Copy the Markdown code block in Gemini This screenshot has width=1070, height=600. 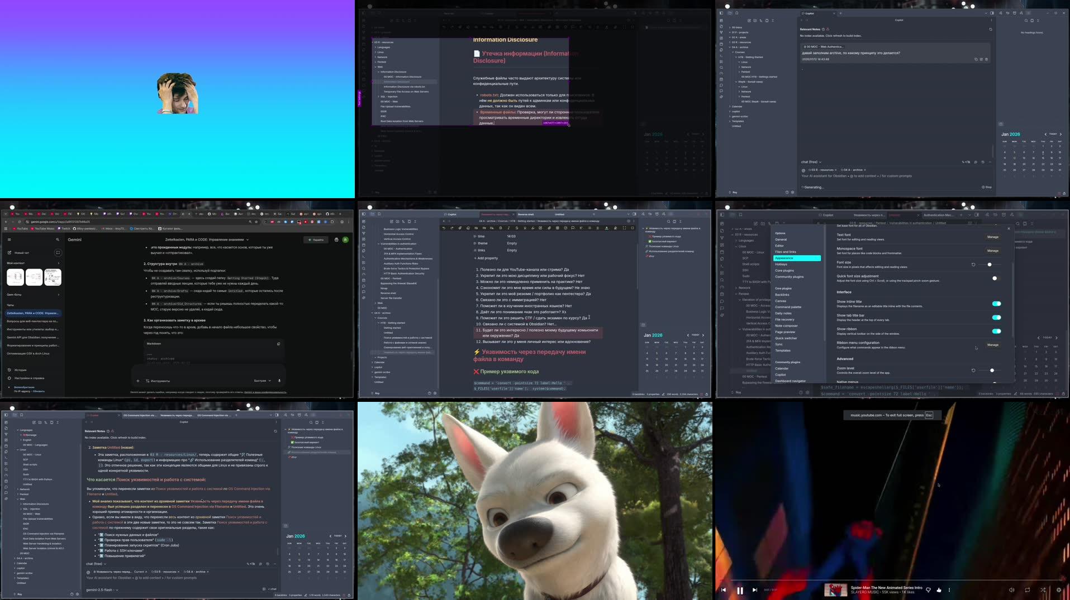coord(278,344)
